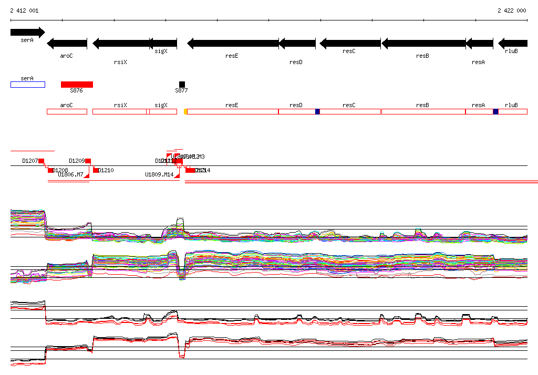Select the red-outlined resB annotation box

(423, 111)
